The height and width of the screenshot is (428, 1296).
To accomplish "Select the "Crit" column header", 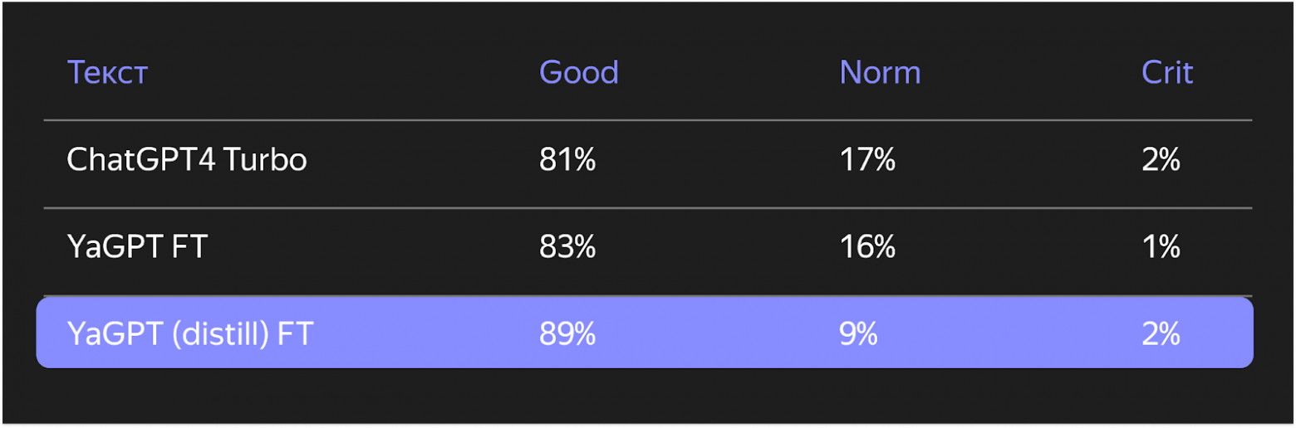I will (x=1167, y=73).
